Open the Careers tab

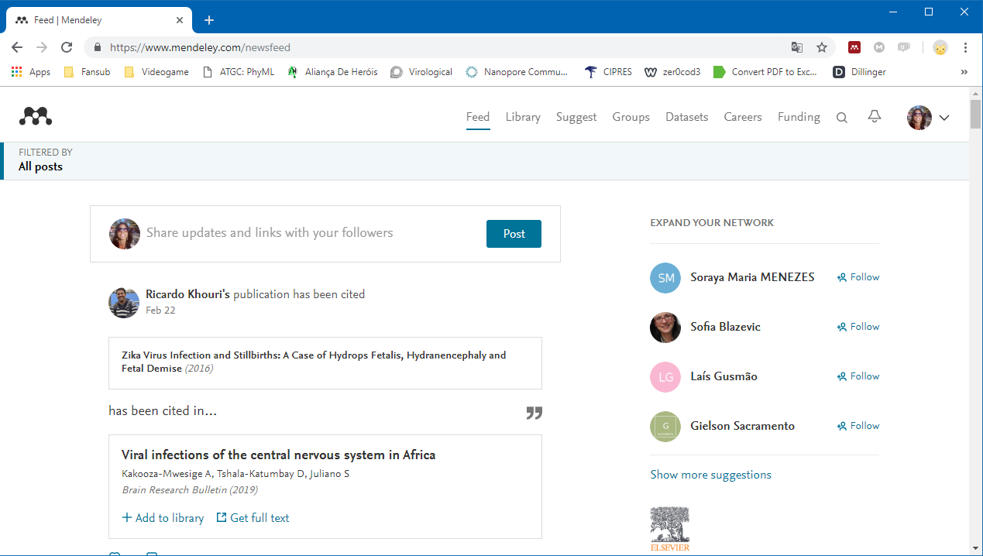click(x=743, y=117)
